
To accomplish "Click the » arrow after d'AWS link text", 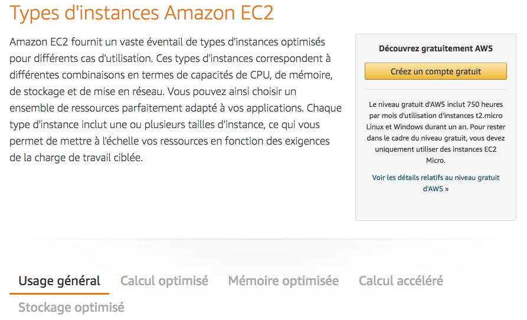I will (x=447, y=189).
